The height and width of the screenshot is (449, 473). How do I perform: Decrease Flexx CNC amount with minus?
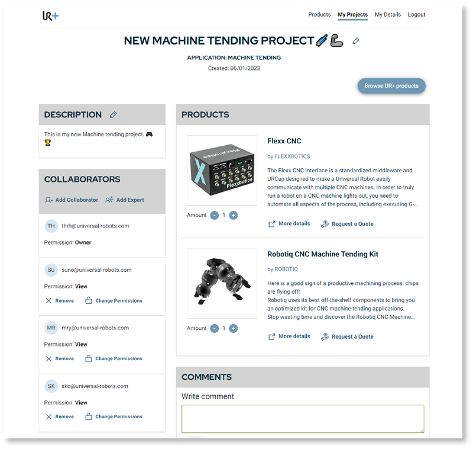pyautogui.click(x=215, y=215)
